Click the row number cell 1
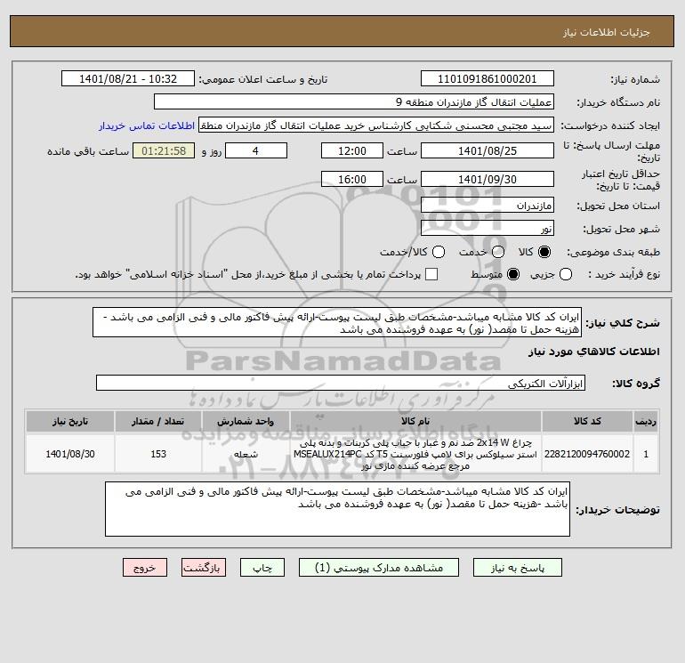 pyautogui.click(x=645, y=454)
